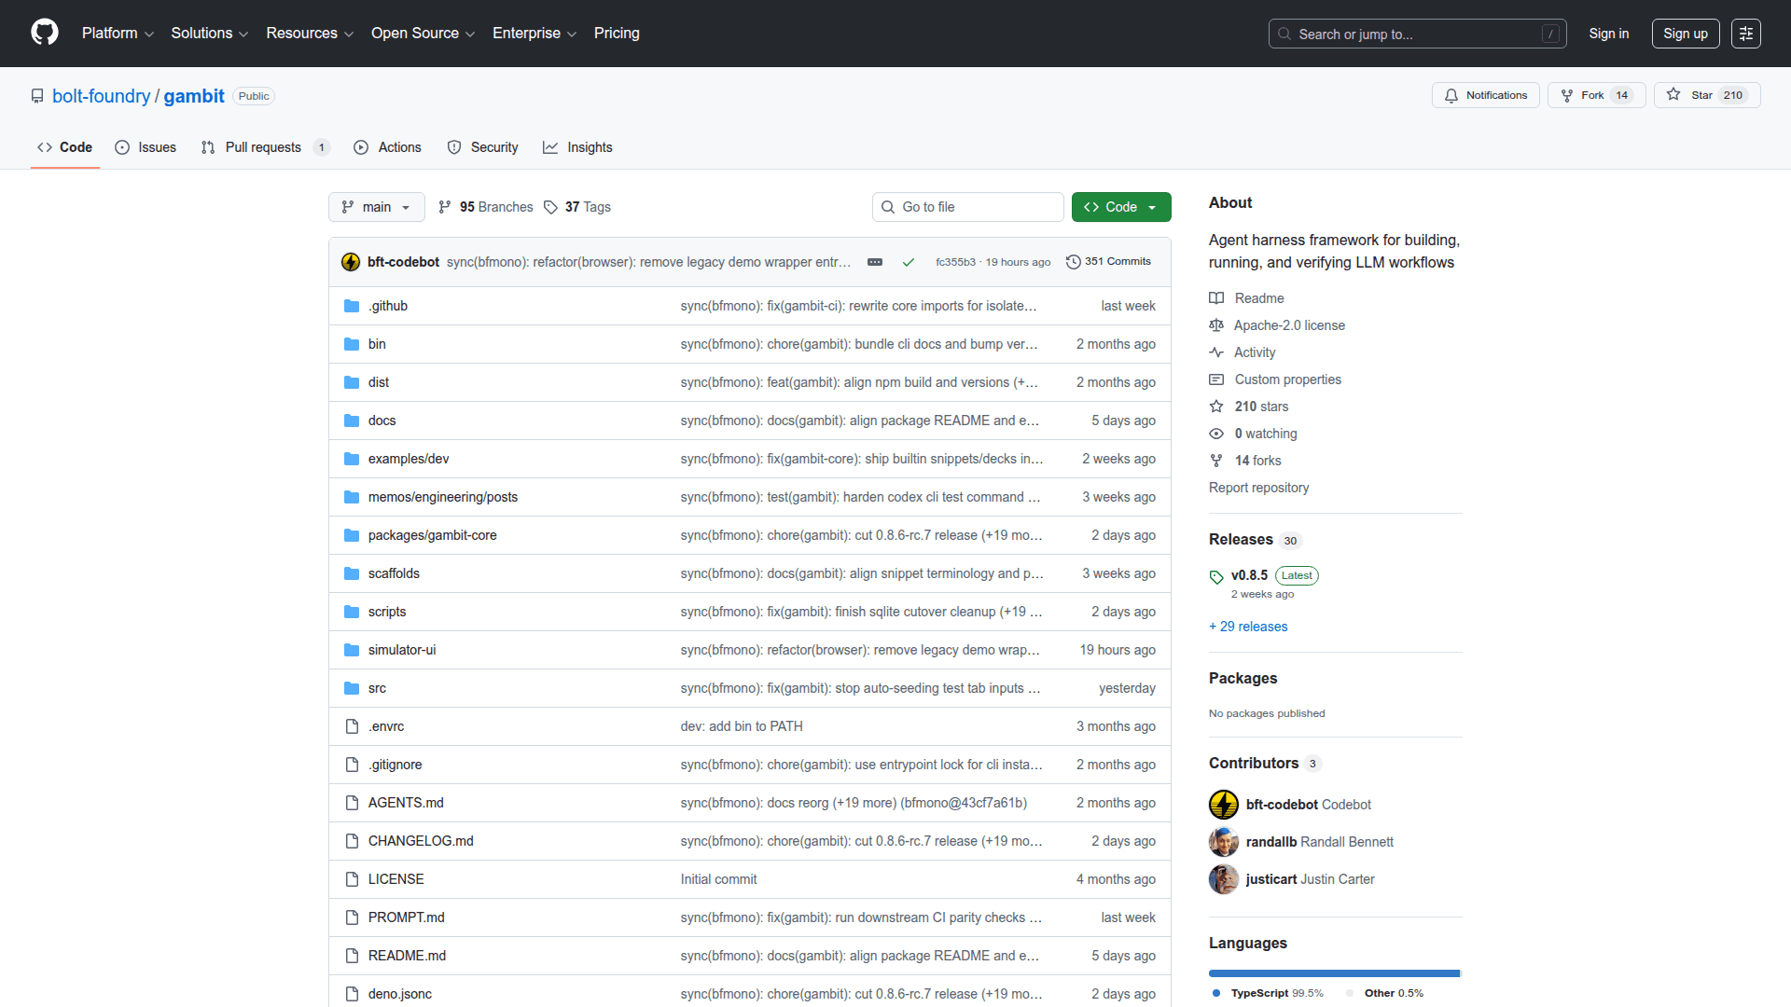Click the green commit status checkmark
Viewport: 1791px width, 1007px height.
pyautogui.click(x=908, y=262)
